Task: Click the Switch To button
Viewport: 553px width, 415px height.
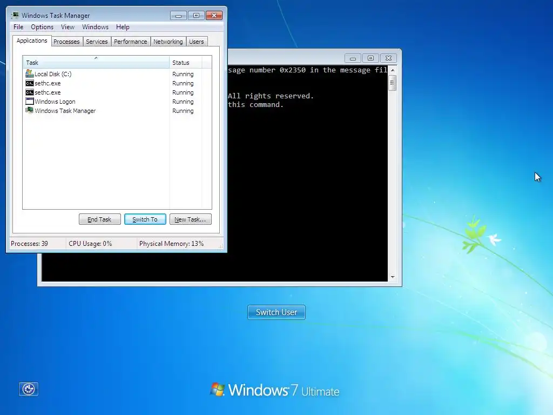Action: pyautogui.click(x=145, y=219)
